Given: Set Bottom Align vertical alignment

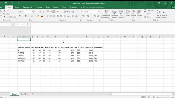Looking at the screenshot, I should (x=54, y=12).
